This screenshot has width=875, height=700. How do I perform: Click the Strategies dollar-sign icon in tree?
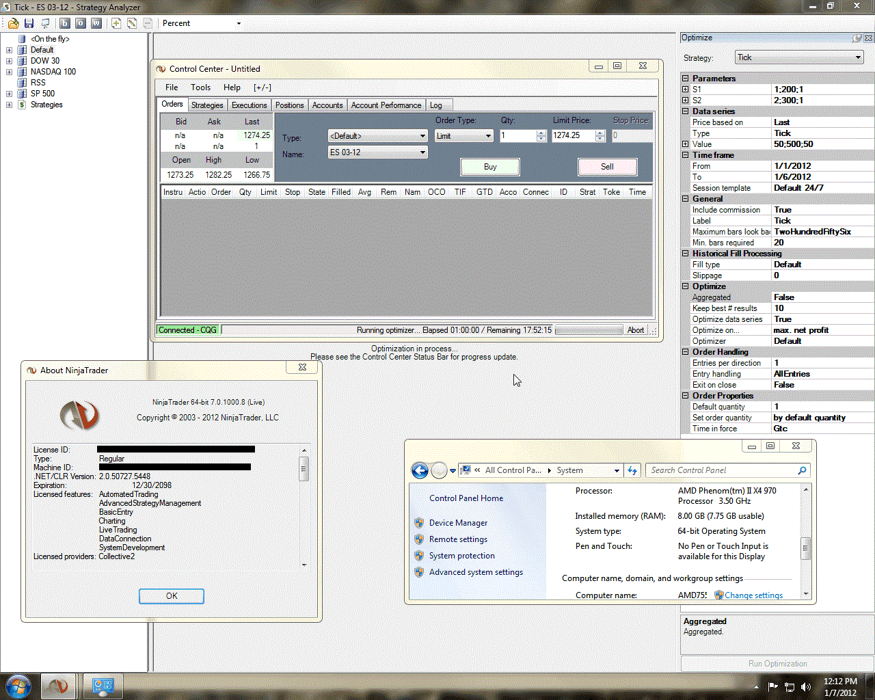(x=22, y=105)
